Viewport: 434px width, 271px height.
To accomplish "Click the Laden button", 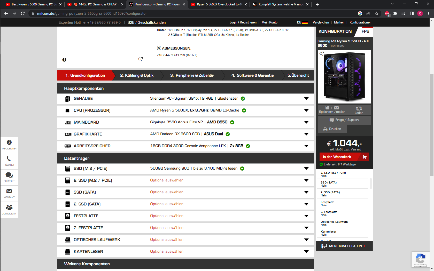I will pos(359,110).
